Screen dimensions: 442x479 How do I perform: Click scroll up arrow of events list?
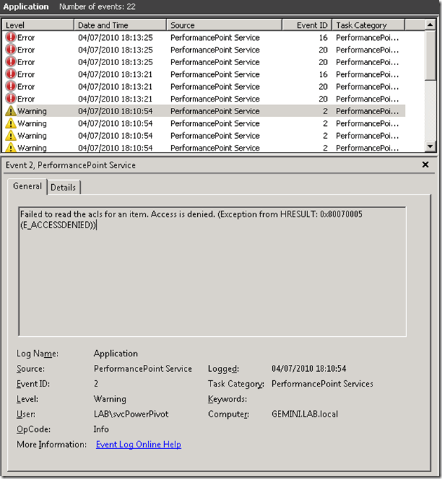pyautogui.click(x=430, y=25)
